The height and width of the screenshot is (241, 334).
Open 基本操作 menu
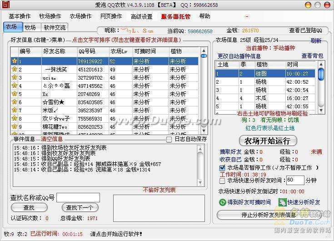(x=20, y=16)
